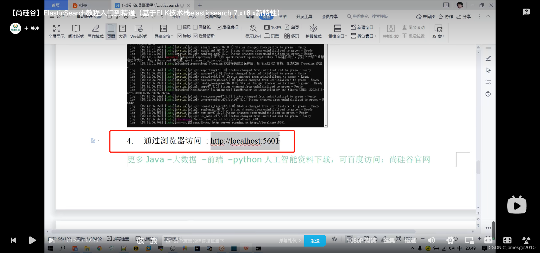Open the settings sliders in right sidebar
540x253 pixels.
[488, 82]
